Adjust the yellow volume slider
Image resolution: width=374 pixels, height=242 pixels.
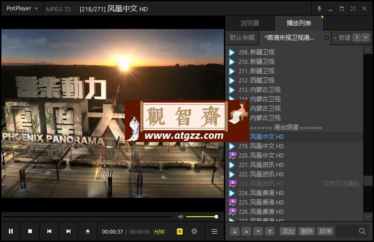pos(202,217)
